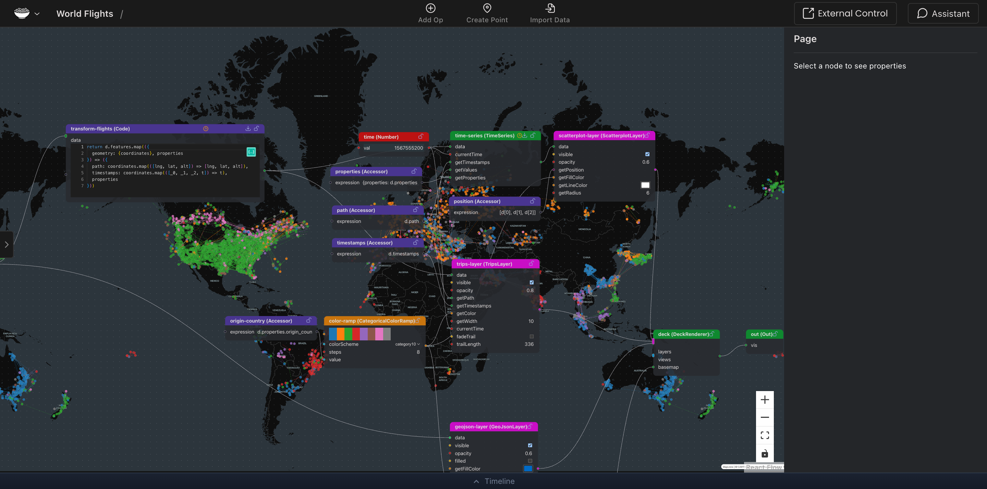Zoom out the flow canvas
The width and height of the screenshot is (987, 489).
765,417
